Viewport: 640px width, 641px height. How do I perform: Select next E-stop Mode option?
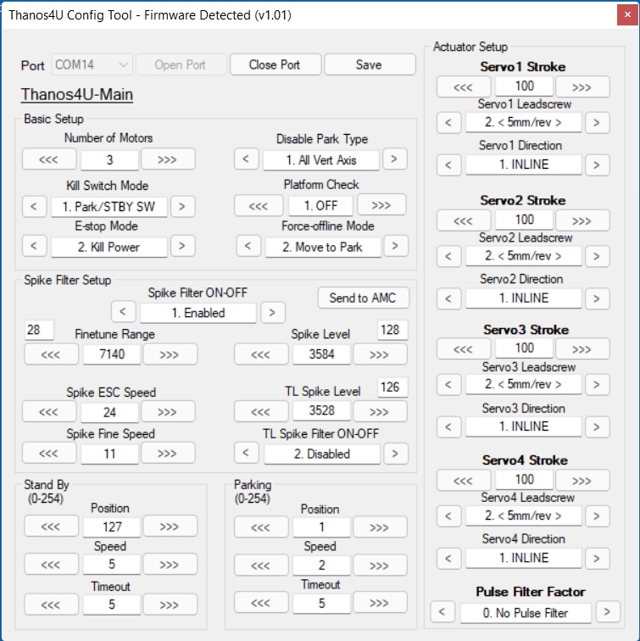click(182, 246)
